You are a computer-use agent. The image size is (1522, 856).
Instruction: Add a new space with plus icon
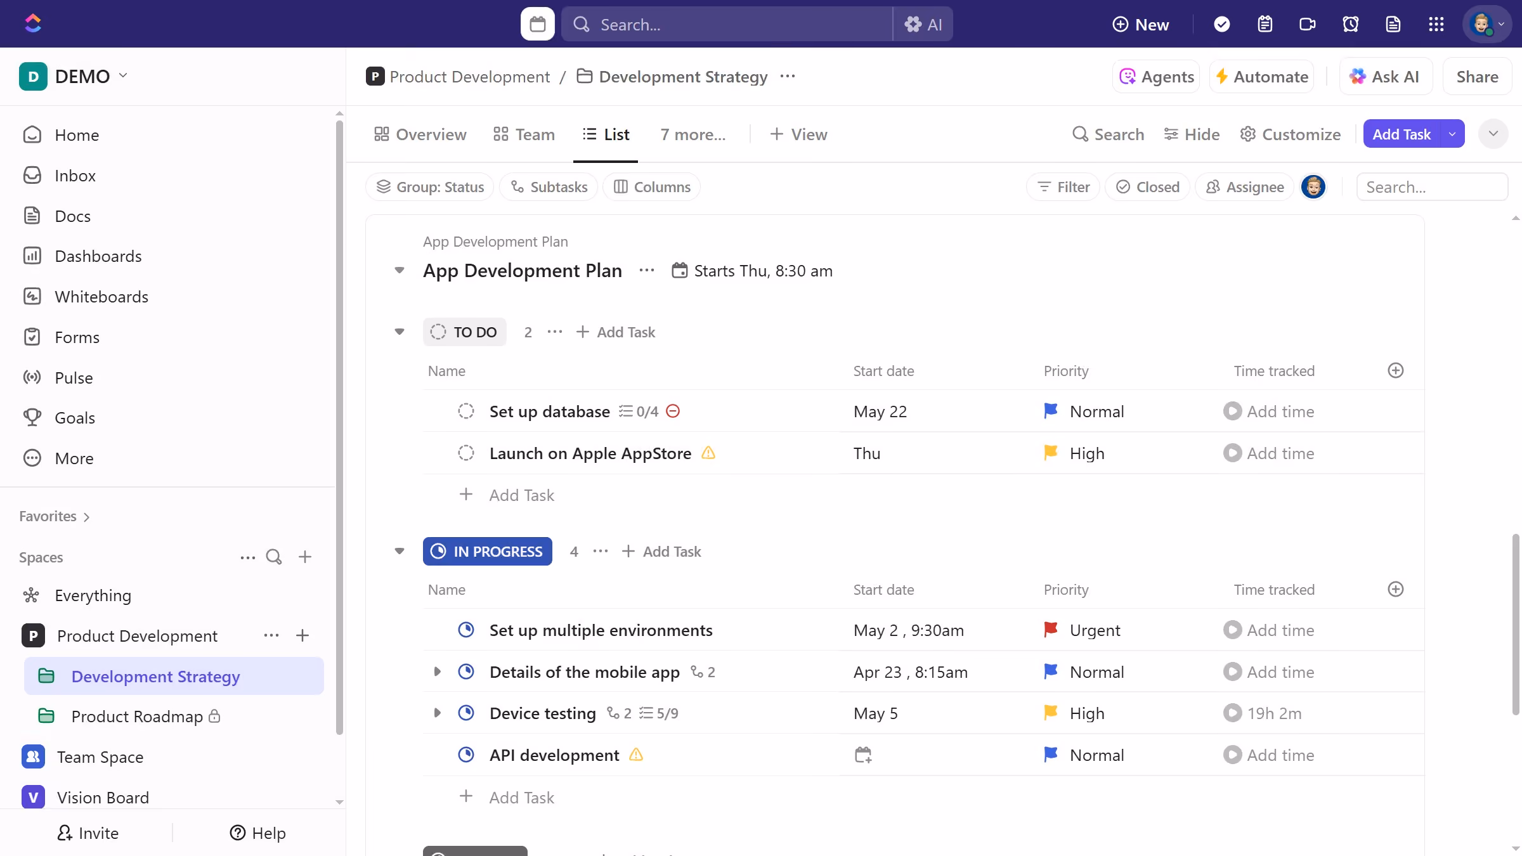click(305, 557)
